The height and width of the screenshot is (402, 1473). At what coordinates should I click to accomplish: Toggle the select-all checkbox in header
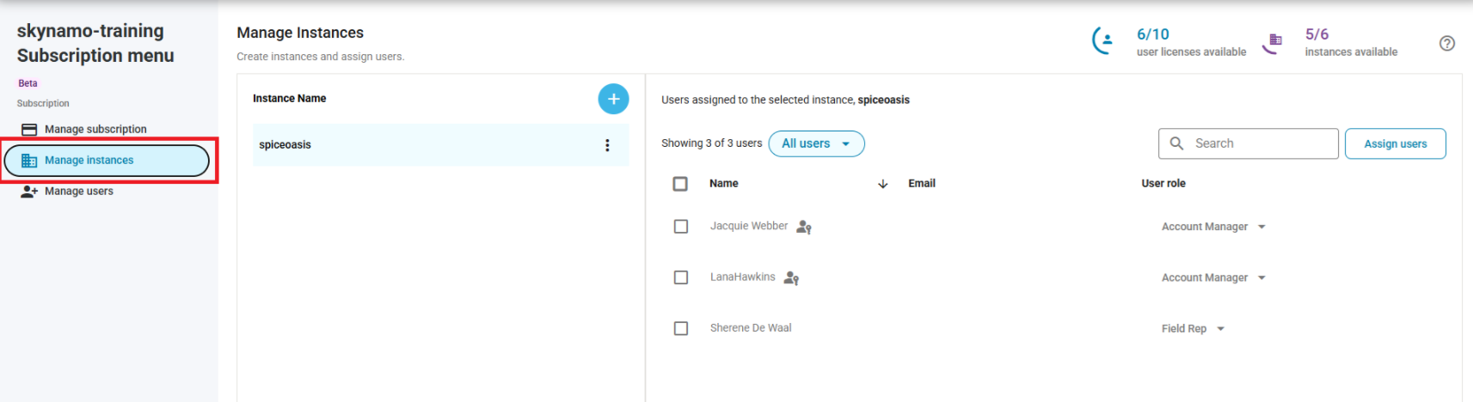click(680, 184)
